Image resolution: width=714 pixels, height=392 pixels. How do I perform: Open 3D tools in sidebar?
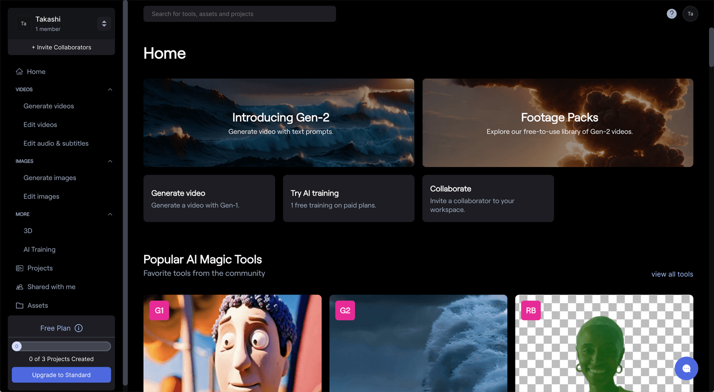(28, 231)
